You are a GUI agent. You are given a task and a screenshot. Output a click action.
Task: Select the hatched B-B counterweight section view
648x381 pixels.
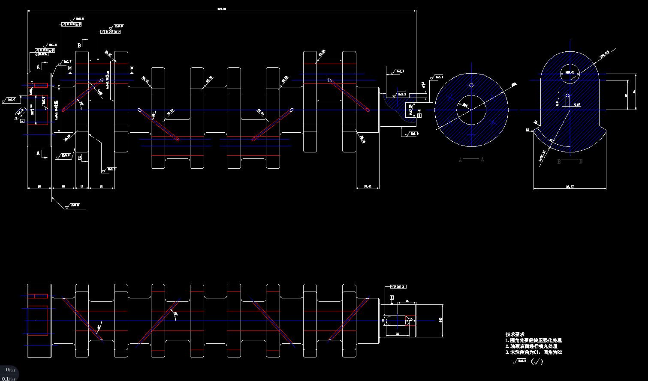pyautogui.click(x=570, y=102)
